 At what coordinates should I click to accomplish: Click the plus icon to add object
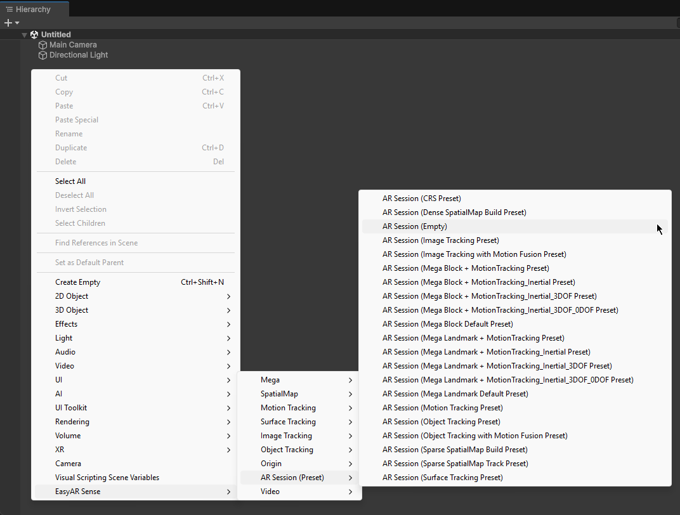(x=8, y=23)
